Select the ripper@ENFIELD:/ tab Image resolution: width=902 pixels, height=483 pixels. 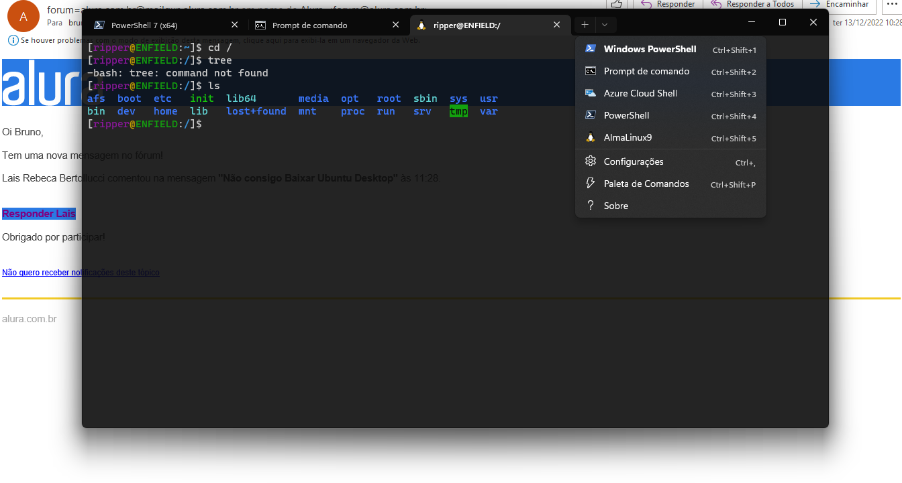(490, 25)
